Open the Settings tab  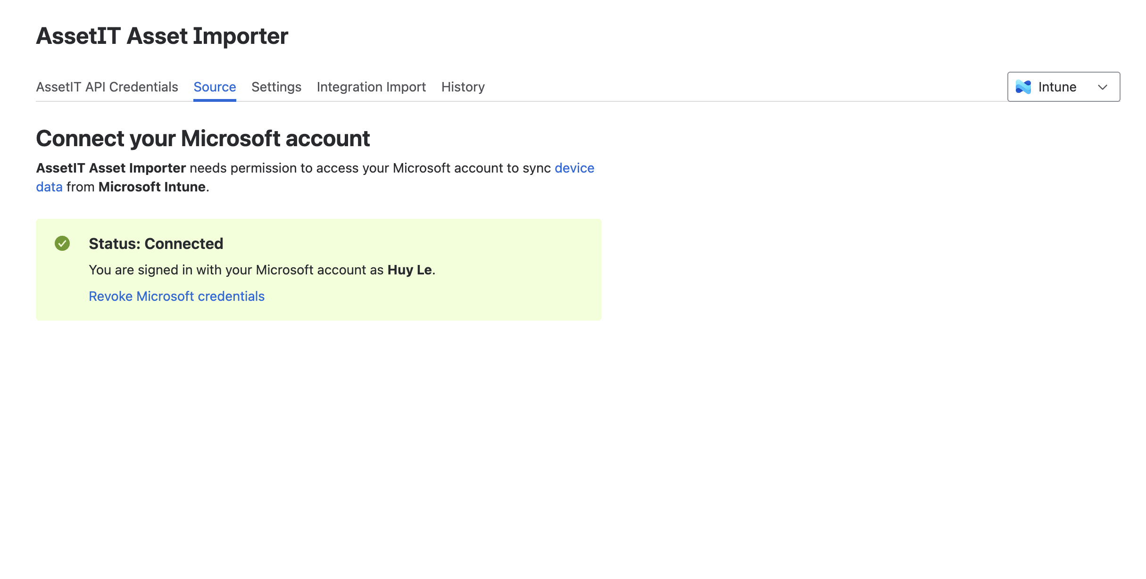(276, 87)
